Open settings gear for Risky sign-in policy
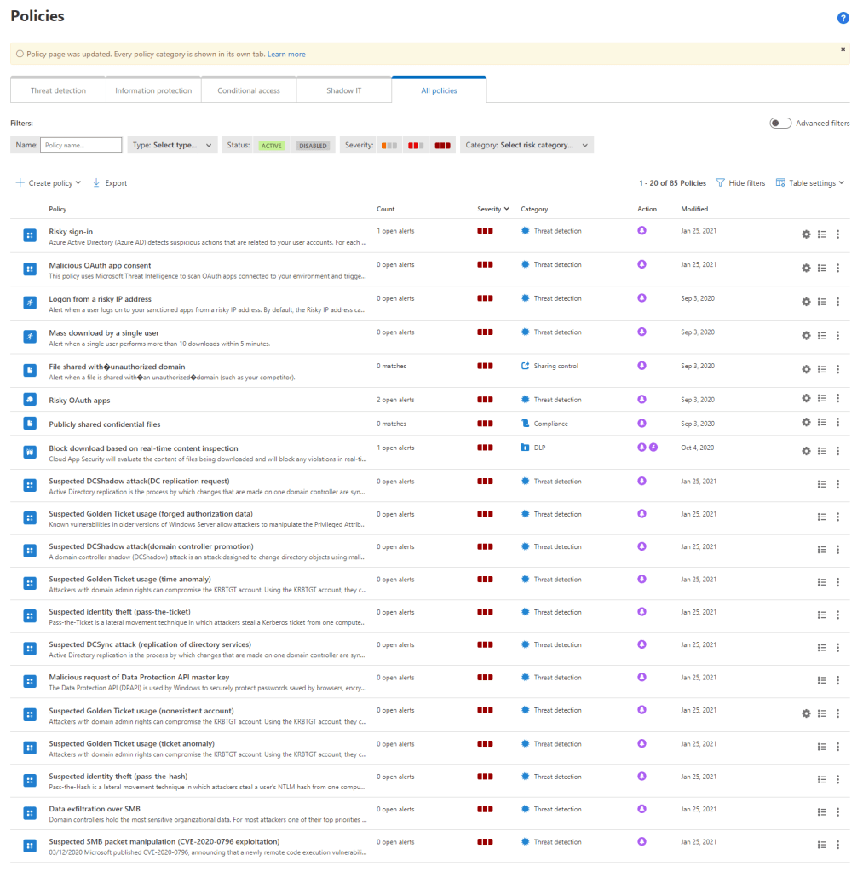The image size is (863, 872). [x=806, y=234]
